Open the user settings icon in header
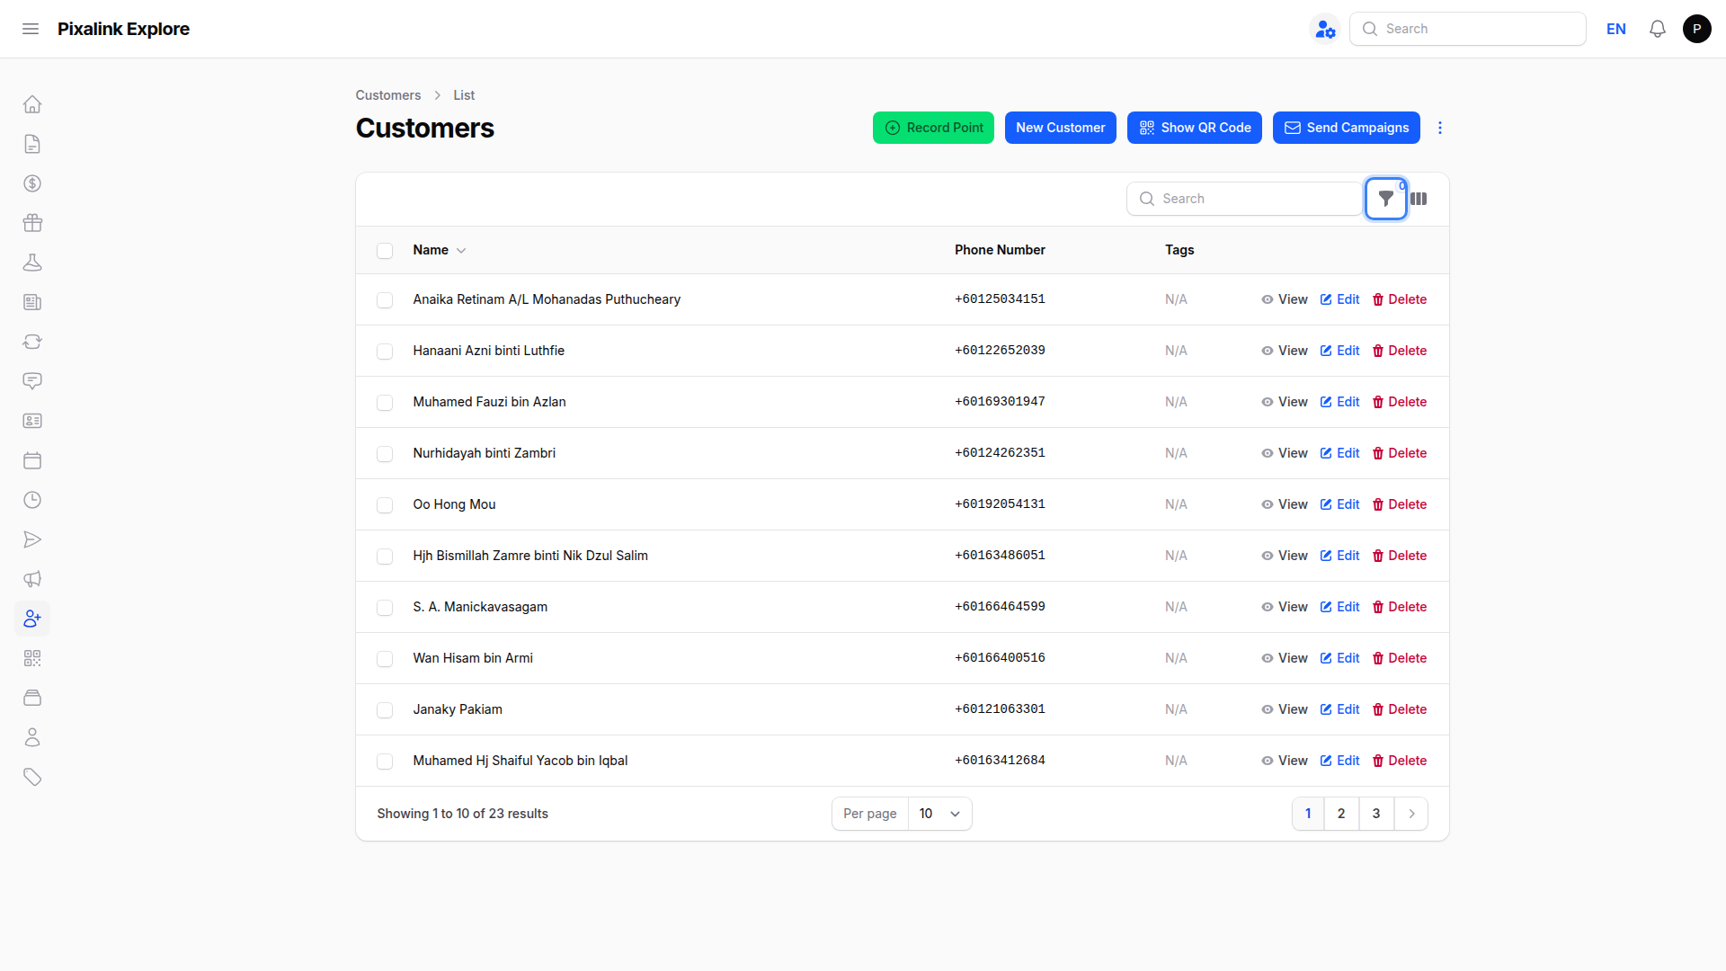This screenshot has height=971, width=1726. 1325,29
